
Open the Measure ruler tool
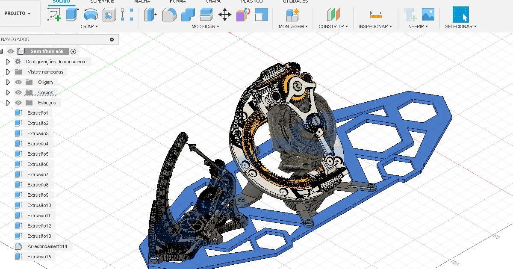click(376, 15)
